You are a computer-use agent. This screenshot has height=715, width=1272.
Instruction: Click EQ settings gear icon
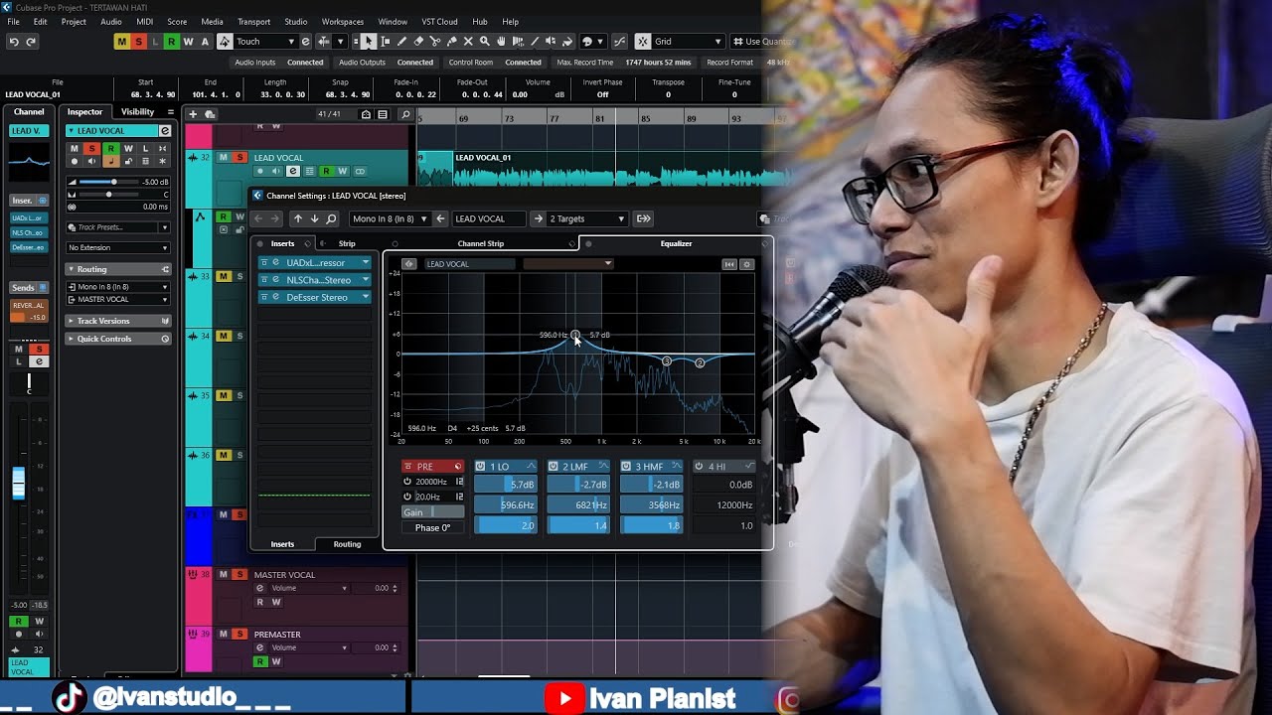click(747, 264)
